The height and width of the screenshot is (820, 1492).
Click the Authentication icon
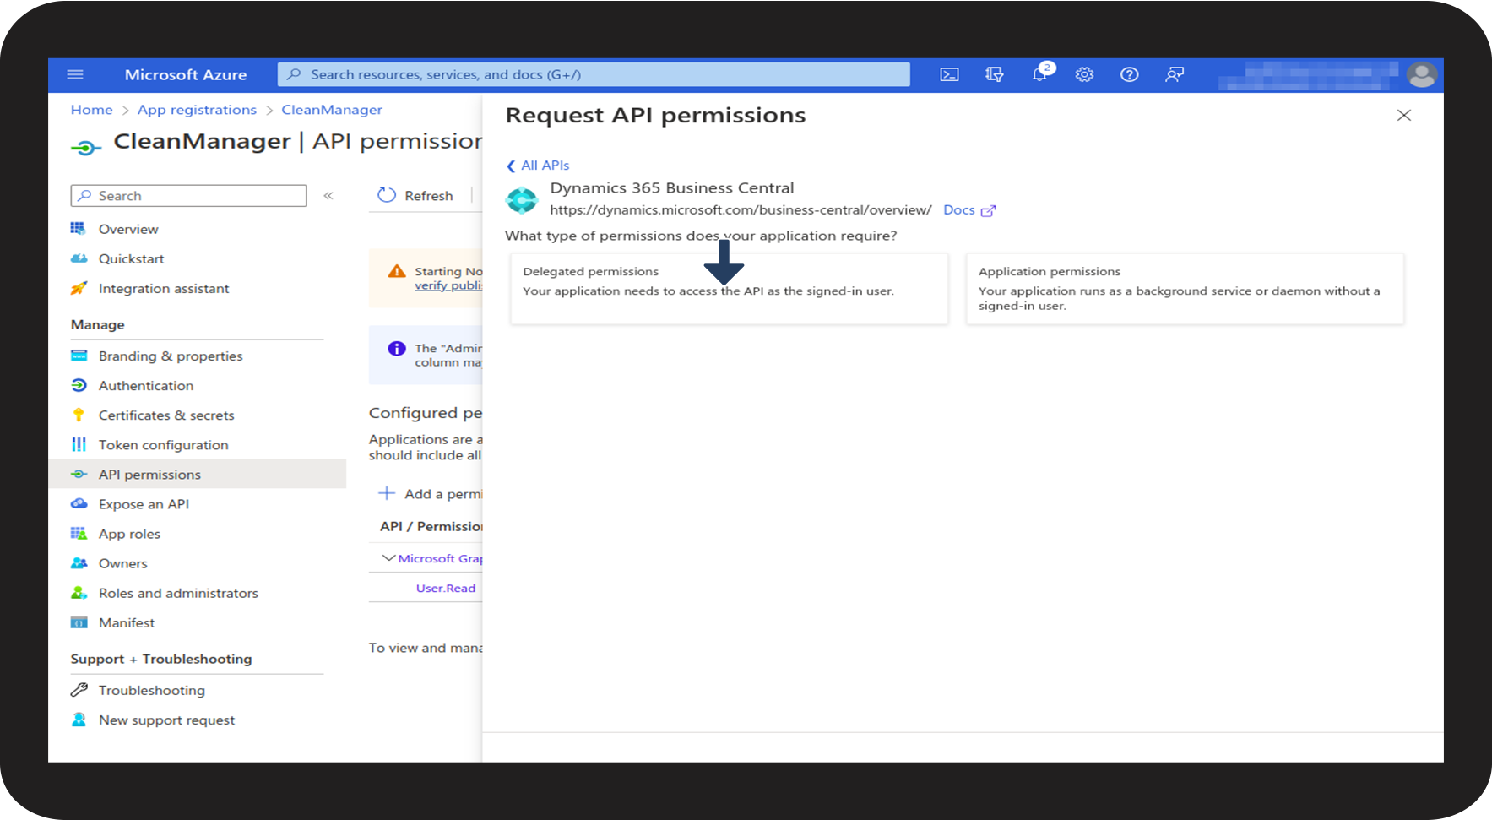79,385
